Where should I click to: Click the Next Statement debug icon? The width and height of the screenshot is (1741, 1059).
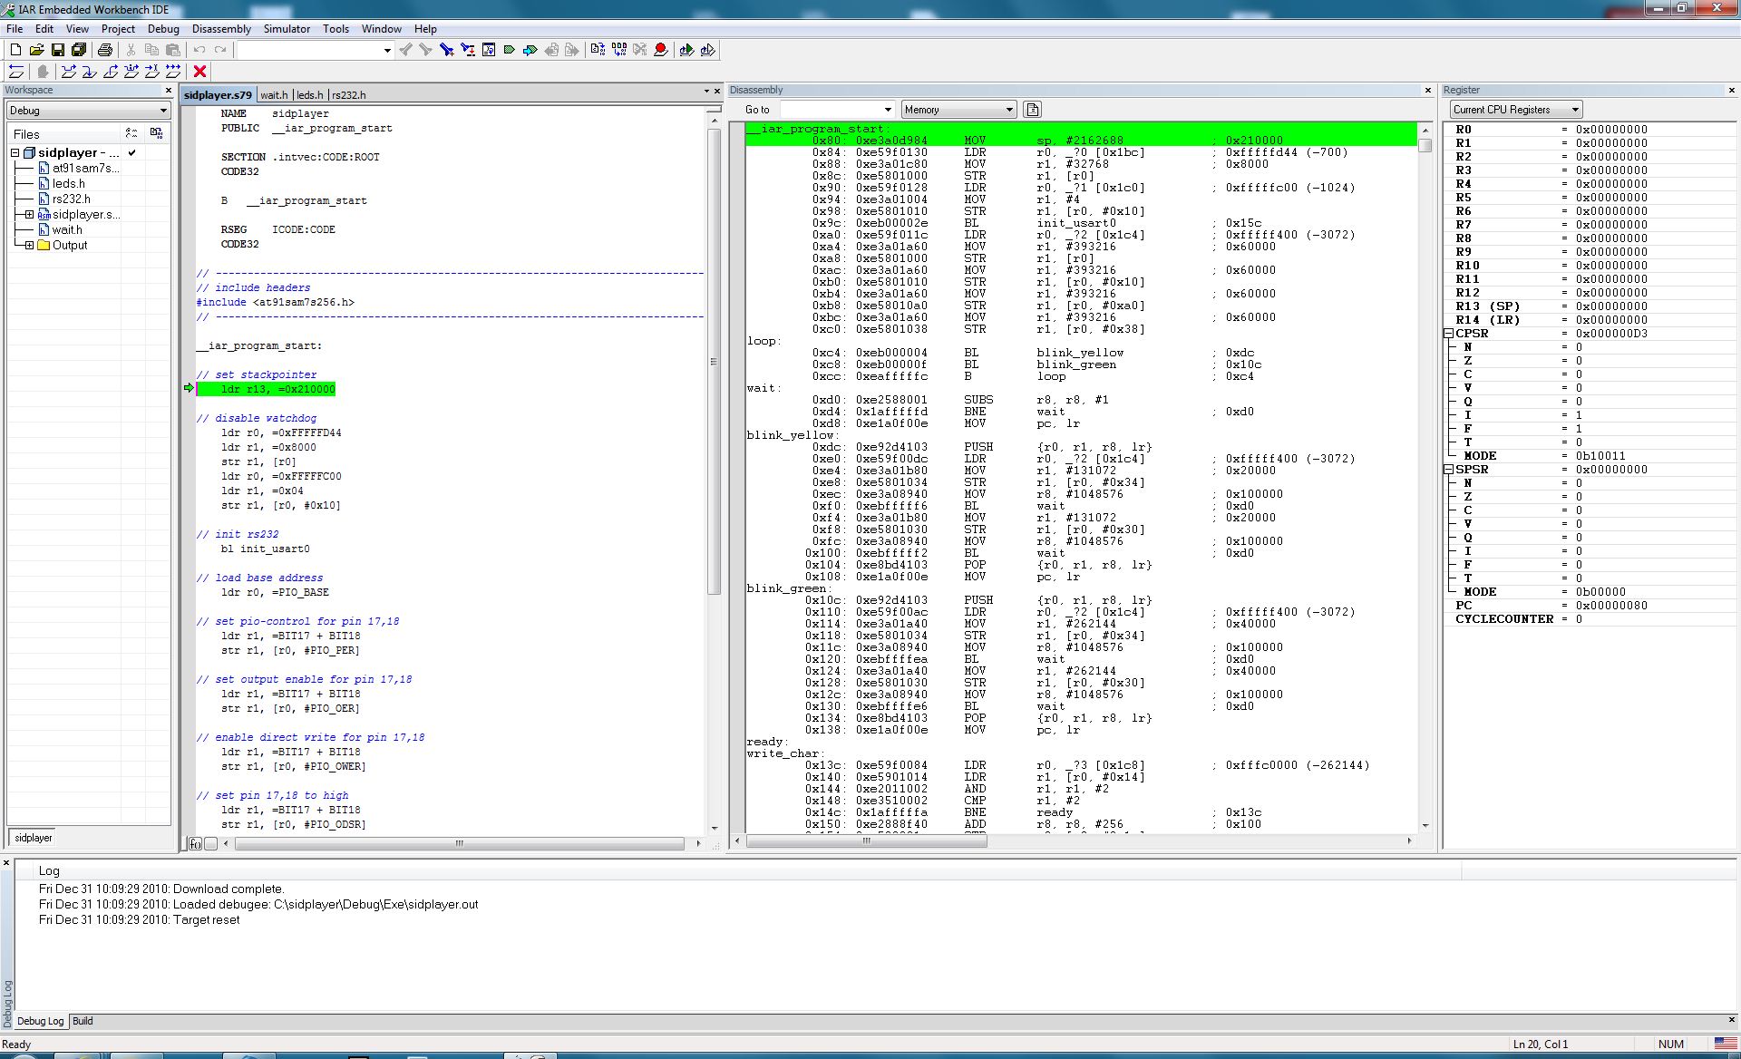(131, 71)
